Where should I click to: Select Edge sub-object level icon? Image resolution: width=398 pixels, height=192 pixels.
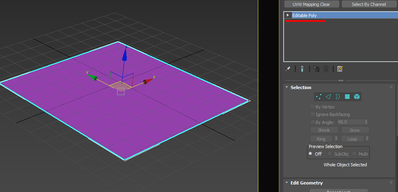(x=328, y=97)
